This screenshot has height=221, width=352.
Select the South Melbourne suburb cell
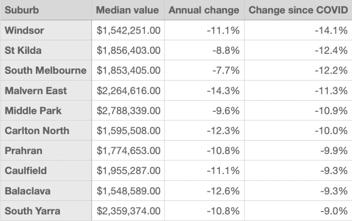(45, 71)
